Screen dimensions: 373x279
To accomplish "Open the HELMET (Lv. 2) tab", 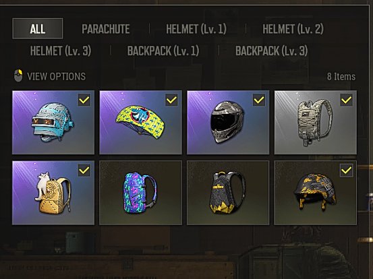I will [293, 29].
